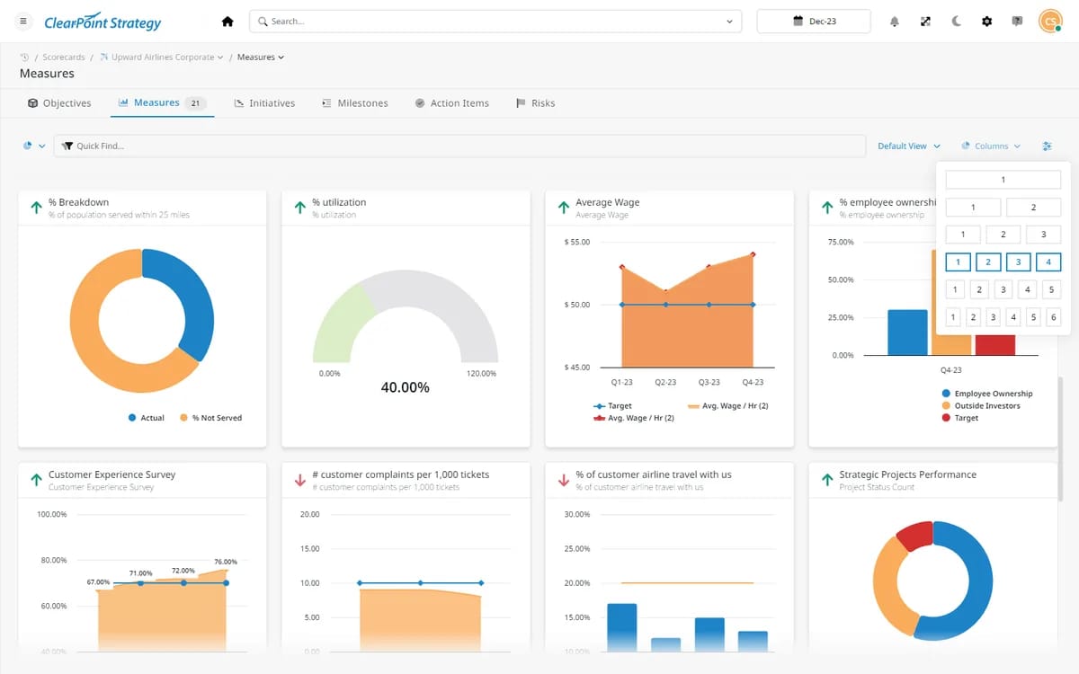Switch to the Initiatives tab
Screen dimensions: 1079x674
click(x=264, y=103)
